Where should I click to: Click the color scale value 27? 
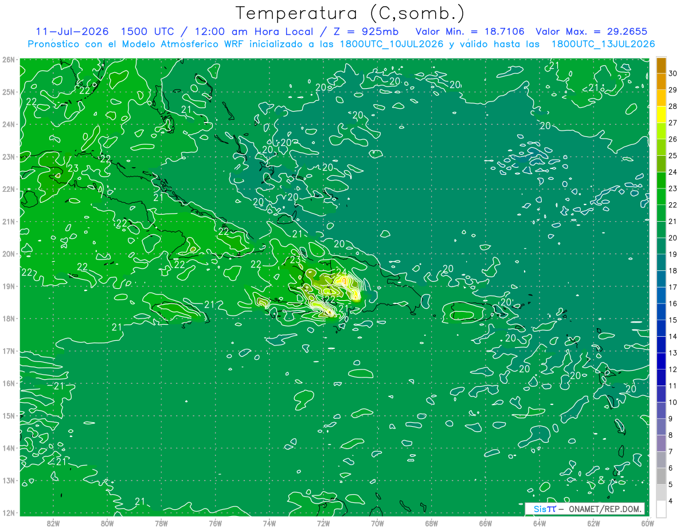673,123
